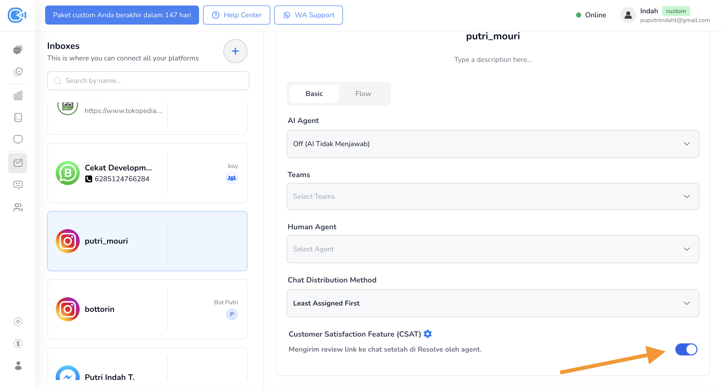Image resolution: width=722 pixels, height=389 pixels.
Task: Select the bottorin Instagram inbox
Action: (x=147, y=309)
